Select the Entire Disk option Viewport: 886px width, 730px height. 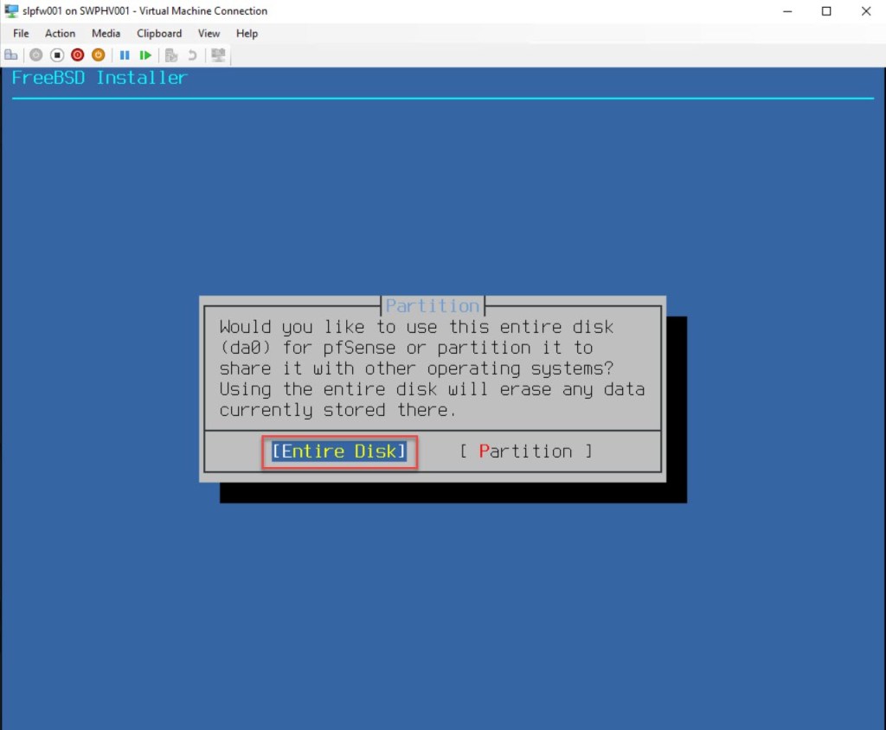338,451
